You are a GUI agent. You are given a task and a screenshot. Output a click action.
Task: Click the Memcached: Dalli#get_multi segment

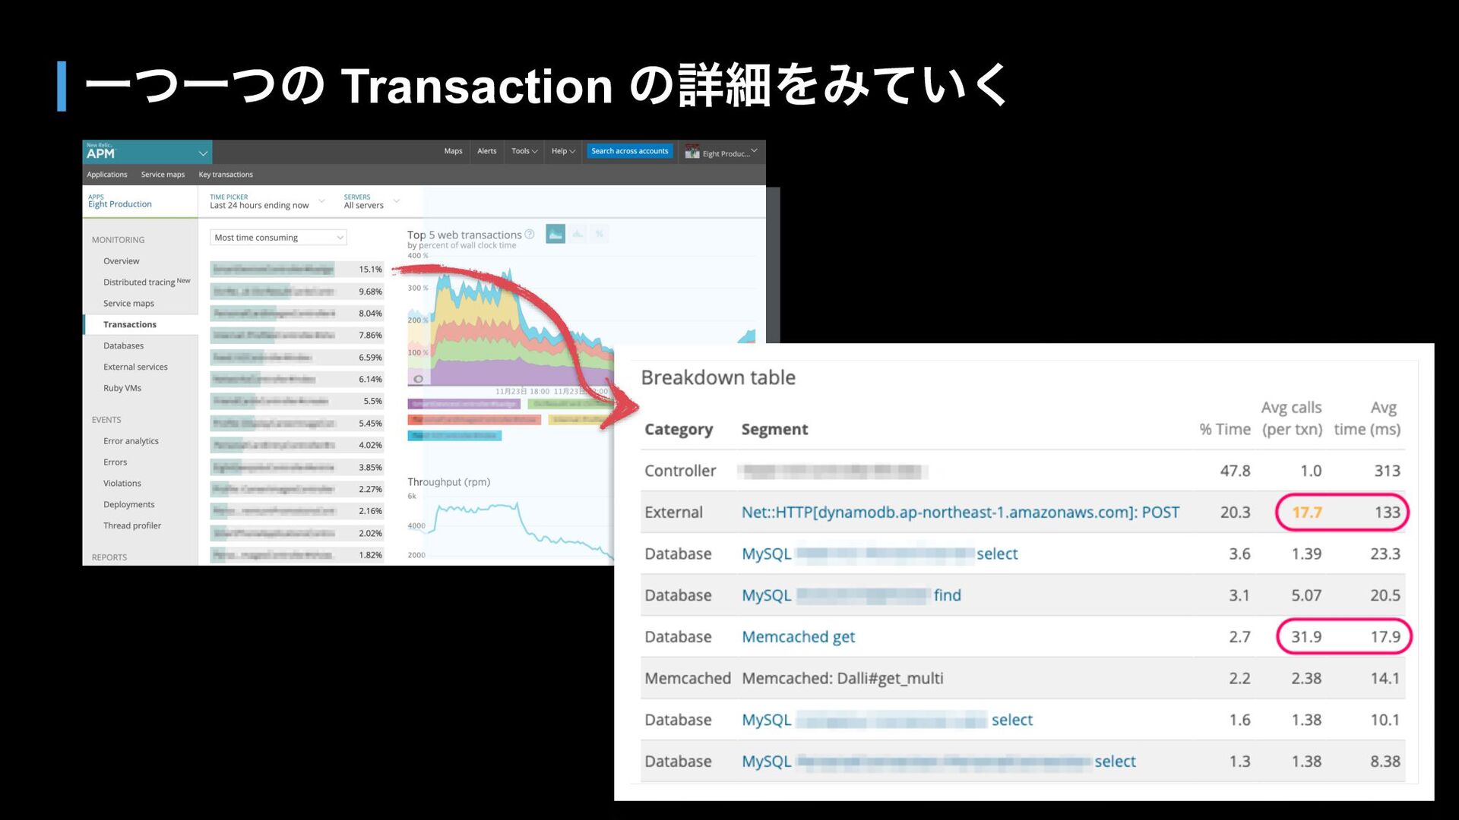[x=843, y=679]
